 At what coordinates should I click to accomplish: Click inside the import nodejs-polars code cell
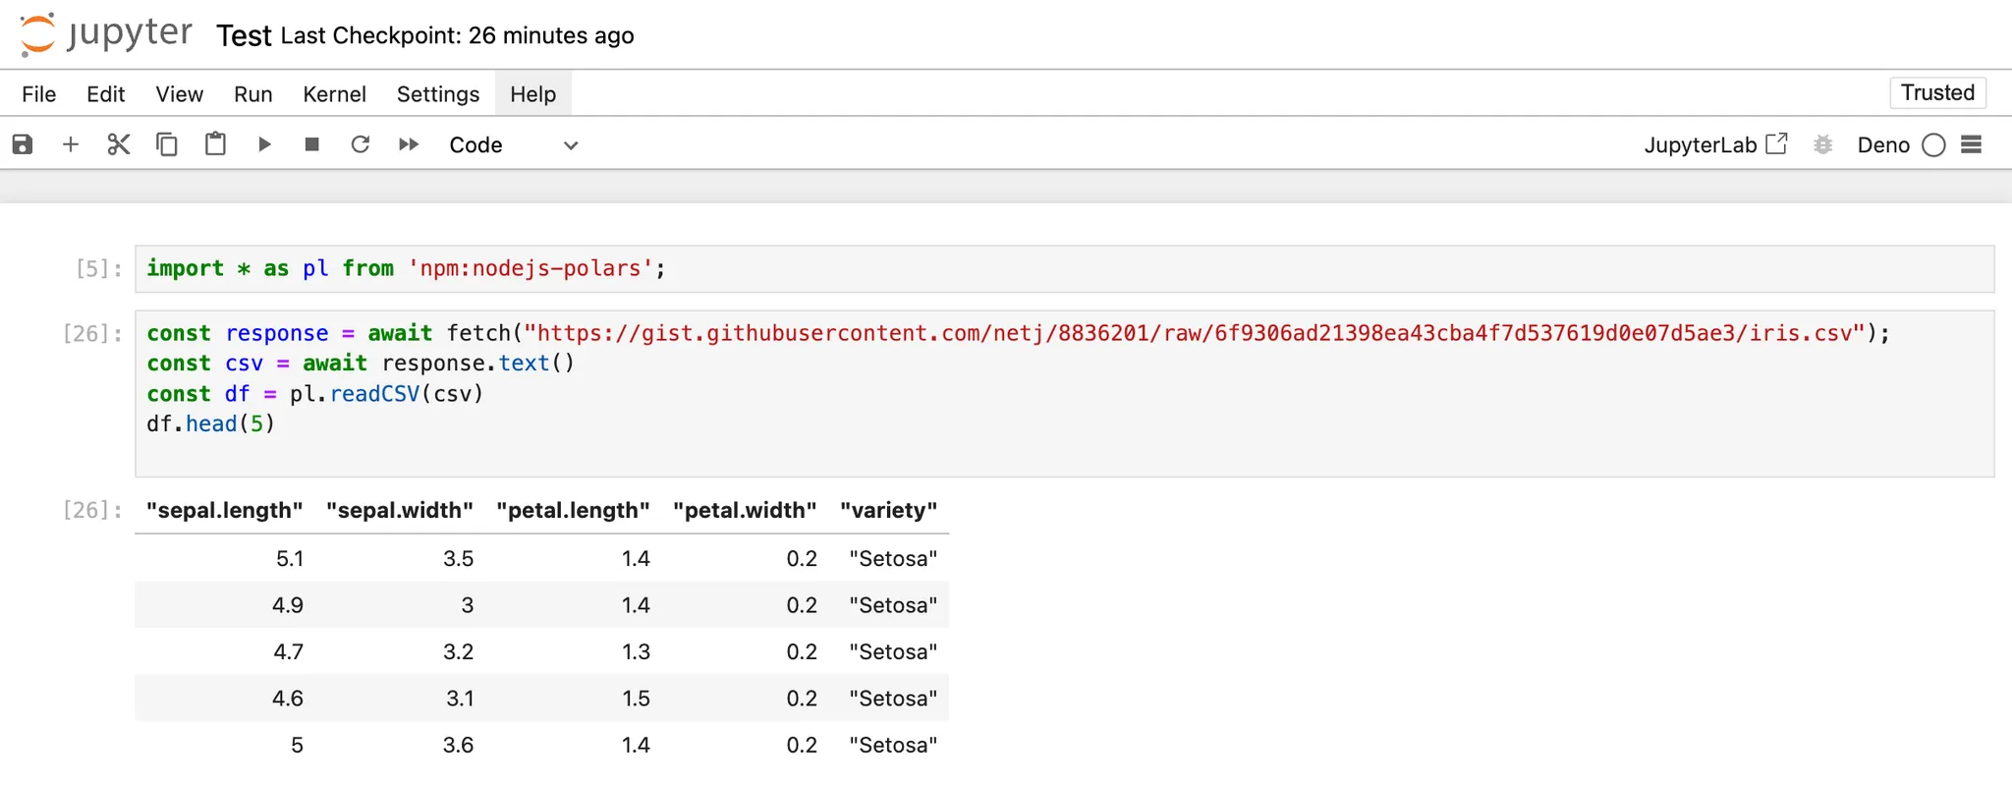[982, 268]
